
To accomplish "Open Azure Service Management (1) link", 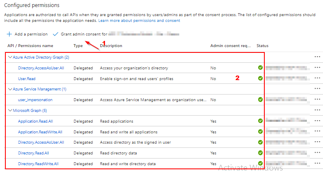I will [x=40, y=89].
